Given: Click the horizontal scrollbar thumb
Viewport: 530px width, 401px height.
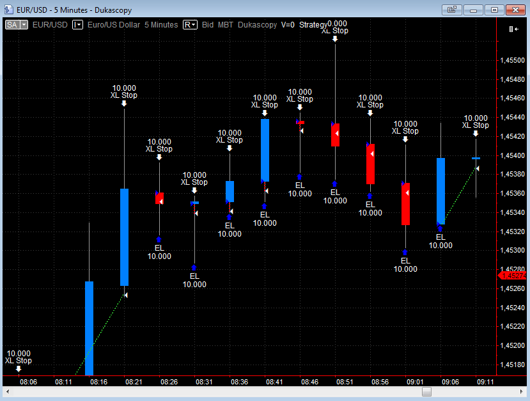Looking at the screenshot, I should coord(426,391).
